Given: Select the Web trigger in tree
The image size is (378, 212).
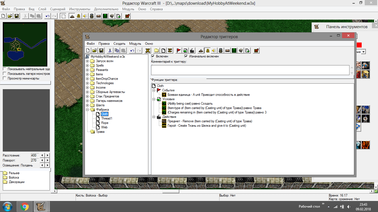Looking at the screenshot, I should point(104,127).
